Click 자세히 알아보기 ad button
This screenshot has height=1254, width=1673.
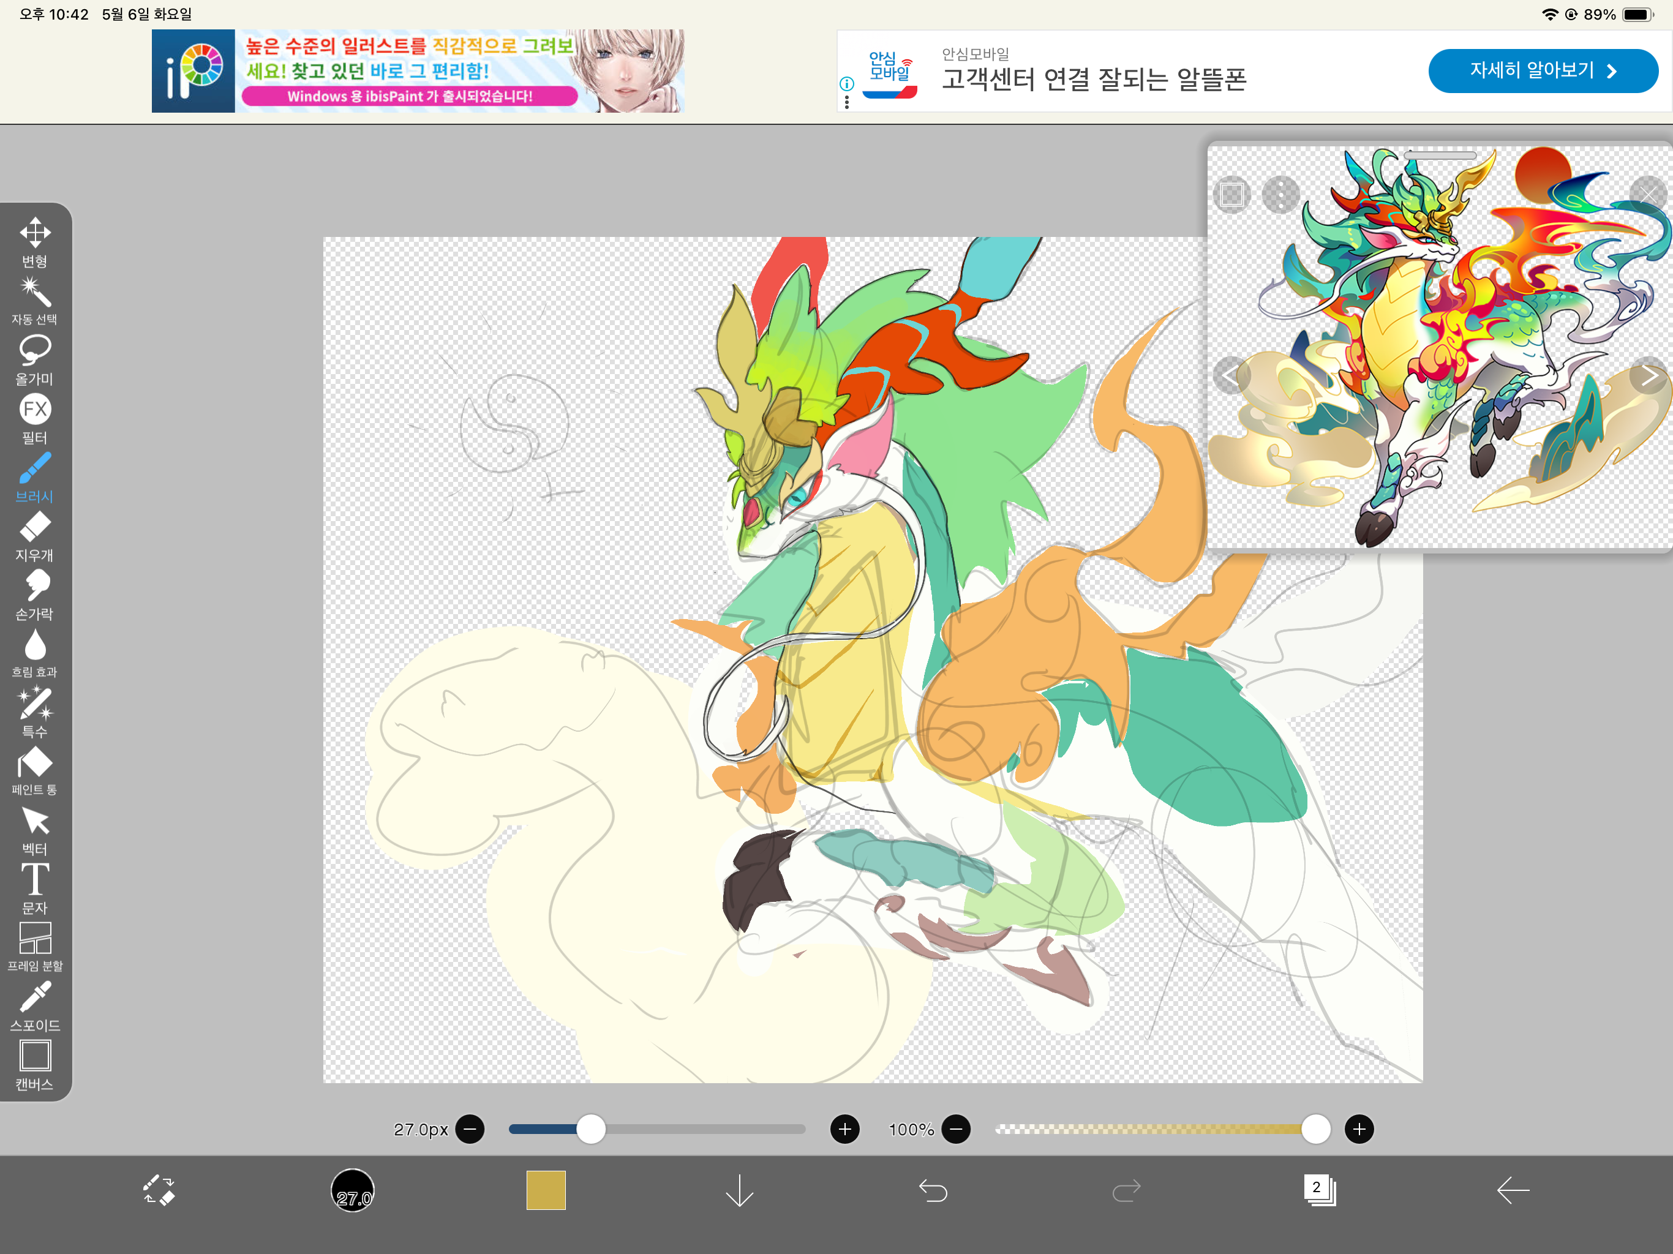tap(1543, 71)
